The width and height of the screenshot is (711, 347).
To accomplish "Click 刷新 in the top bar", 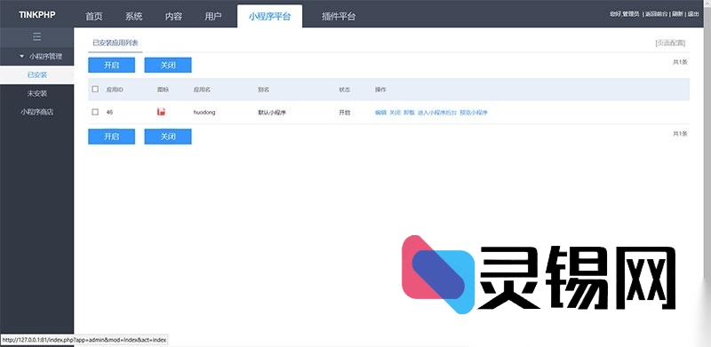I will click(x=677, y=14).
